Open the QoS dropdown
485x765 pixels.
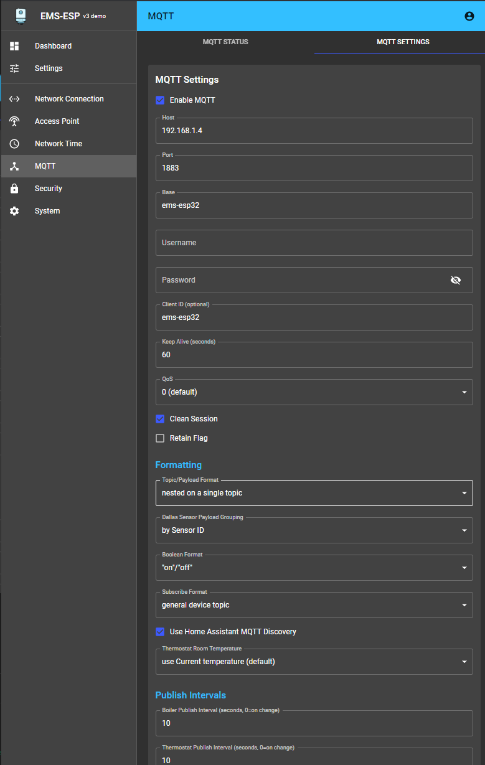(x=314, y=392)
